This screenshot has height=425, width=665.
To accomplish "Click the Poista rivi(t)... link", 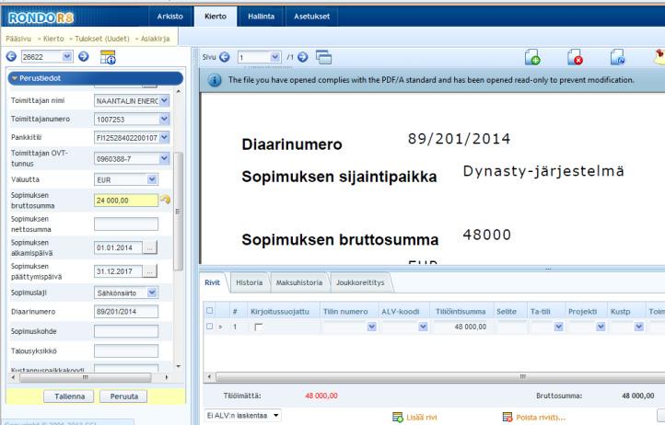I will [541, 418].
